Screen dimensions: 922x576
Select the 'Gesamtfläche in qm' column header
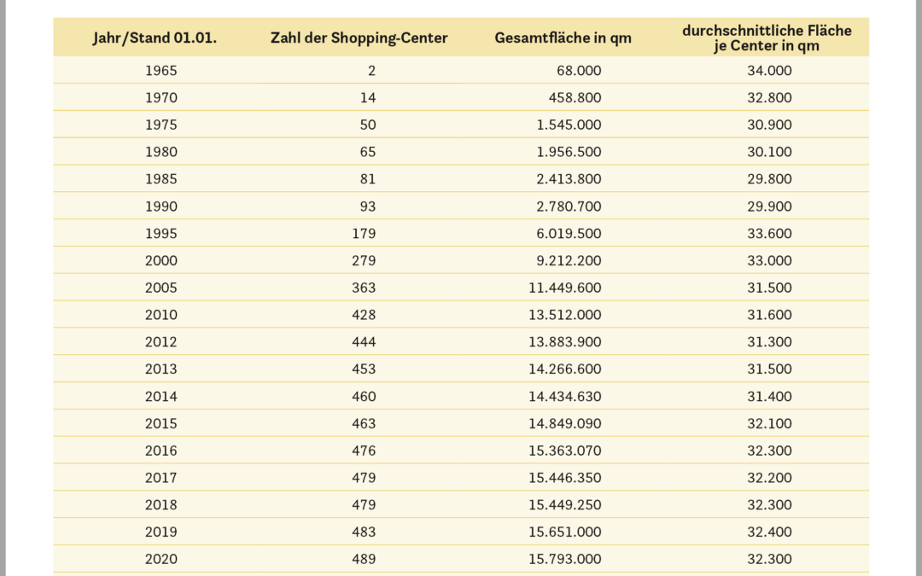[563, 38]
